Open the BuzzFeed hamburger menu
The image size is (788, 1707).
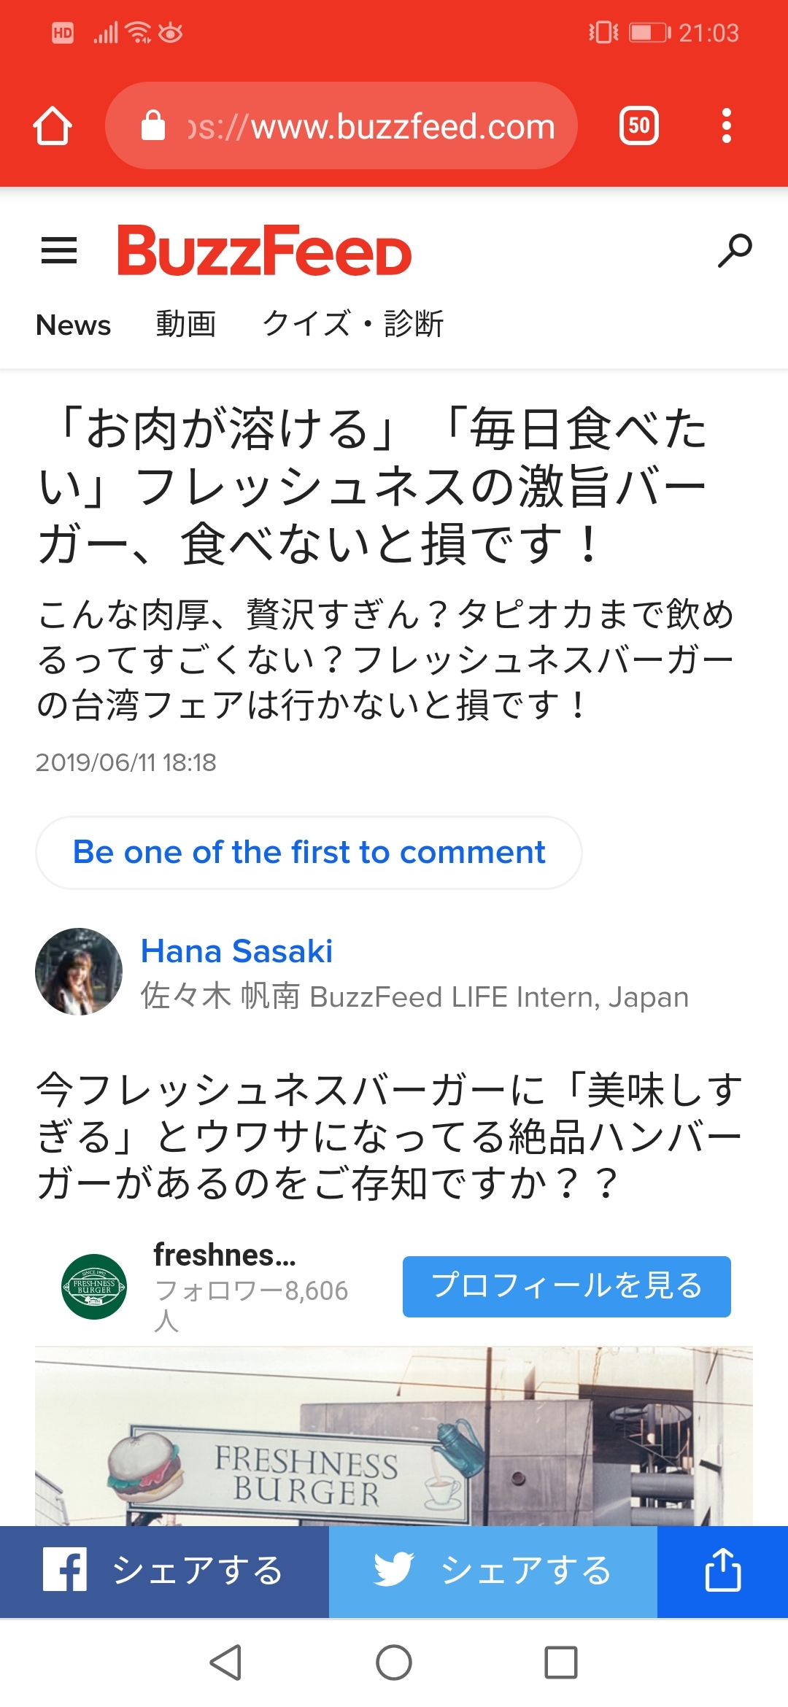59,250
